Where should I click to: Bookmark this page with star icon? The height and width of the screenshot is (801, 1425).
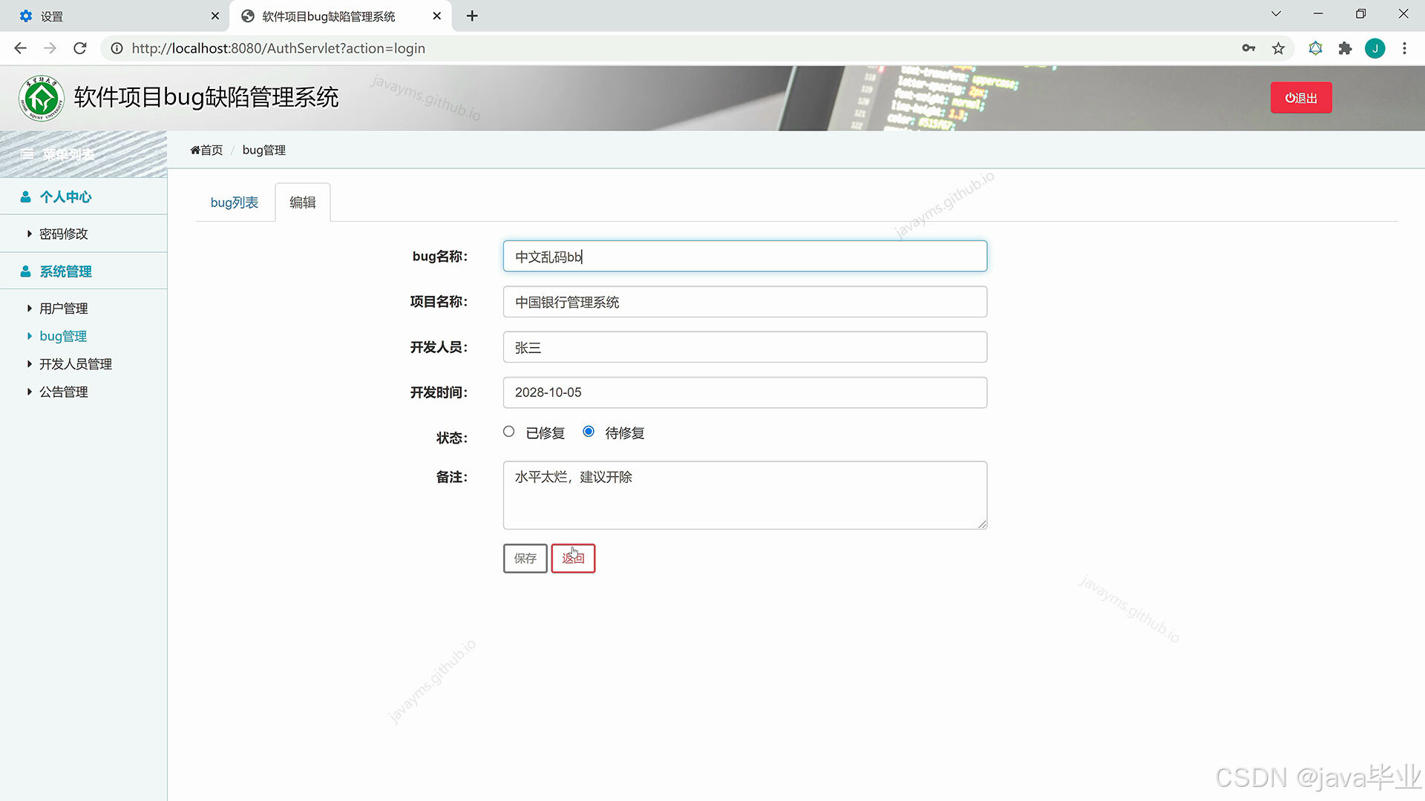1278,48
